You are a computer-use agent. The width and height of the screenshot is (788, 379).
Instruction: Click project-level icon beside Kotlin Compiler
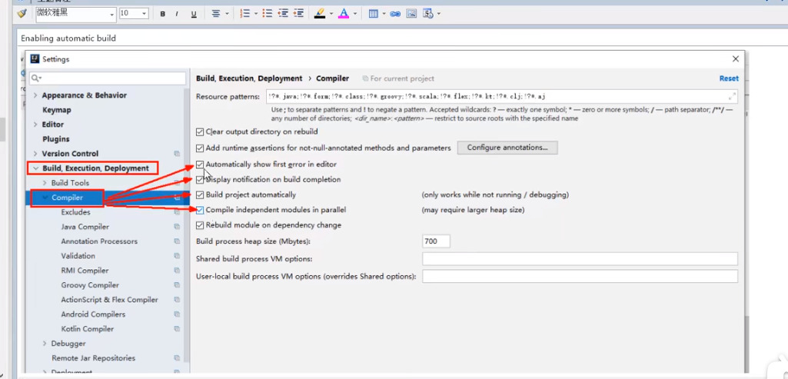tap(177, 329)
